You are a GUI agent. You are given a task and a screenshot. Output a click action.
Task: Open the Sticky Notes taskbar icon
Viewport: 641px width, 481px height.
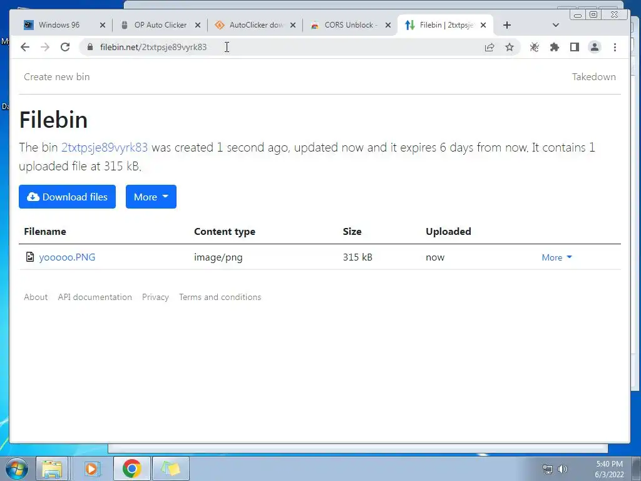point(170,468)
